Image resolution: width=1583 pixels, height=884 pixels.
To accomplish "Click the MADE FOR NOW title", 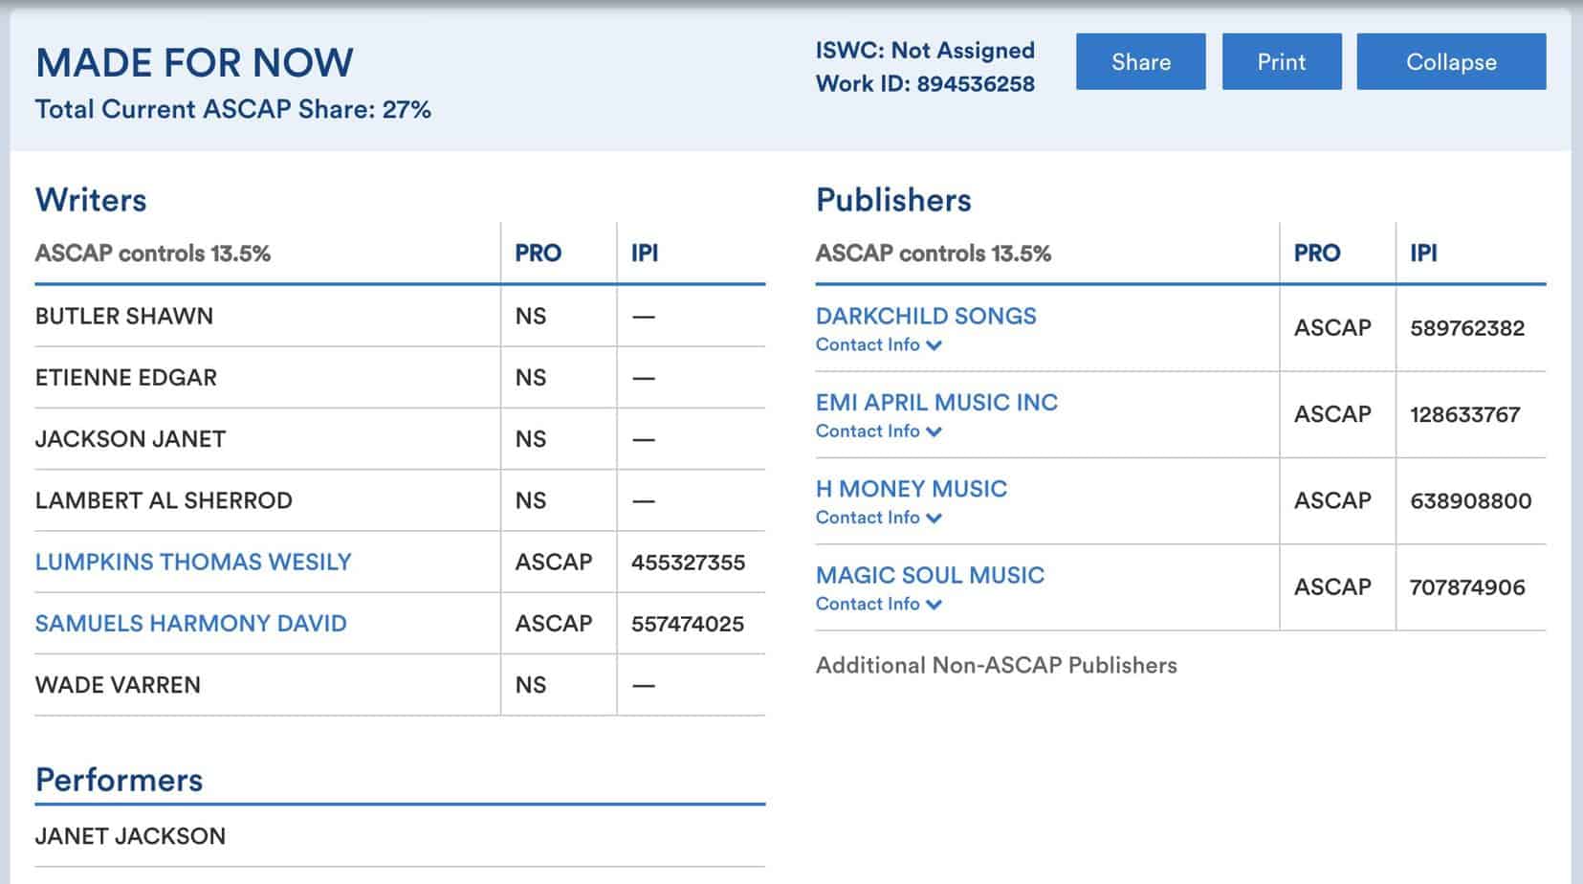I will 194,63.
